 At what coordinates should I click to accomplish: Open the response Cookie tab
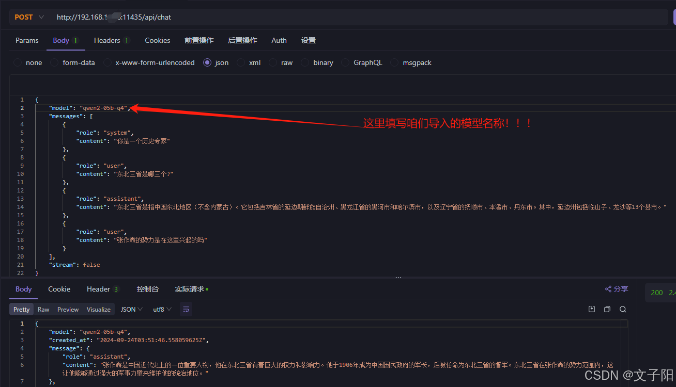59,289
